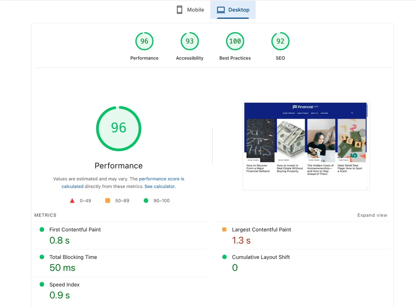Screen dimensions: 416x307
Task: Click the 0–49 legend label
Action: [x=85, y=201]
